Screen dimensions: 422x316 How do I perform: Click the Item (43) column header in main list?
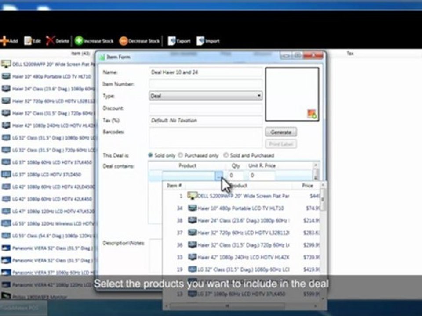pos(80,53)
